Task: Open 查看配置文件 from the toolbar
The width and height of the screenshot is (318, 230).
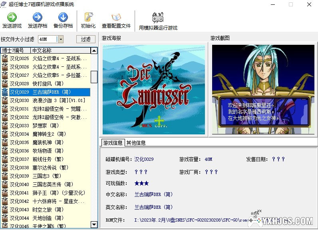Action: point(116,17)
